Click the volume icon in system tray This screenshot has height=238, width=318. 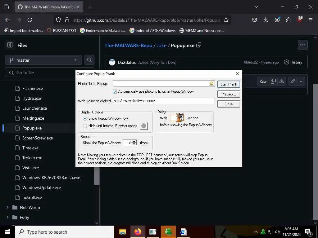point(277,232)
